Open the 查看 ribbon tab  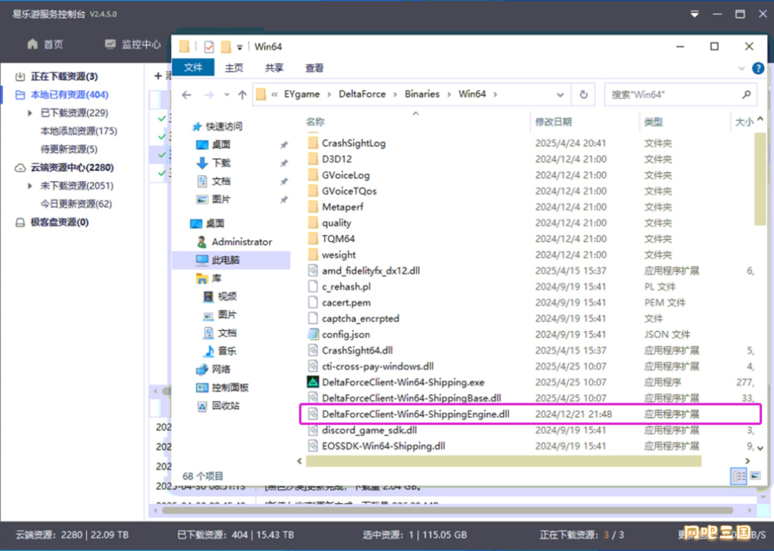(x=314, y=68)
